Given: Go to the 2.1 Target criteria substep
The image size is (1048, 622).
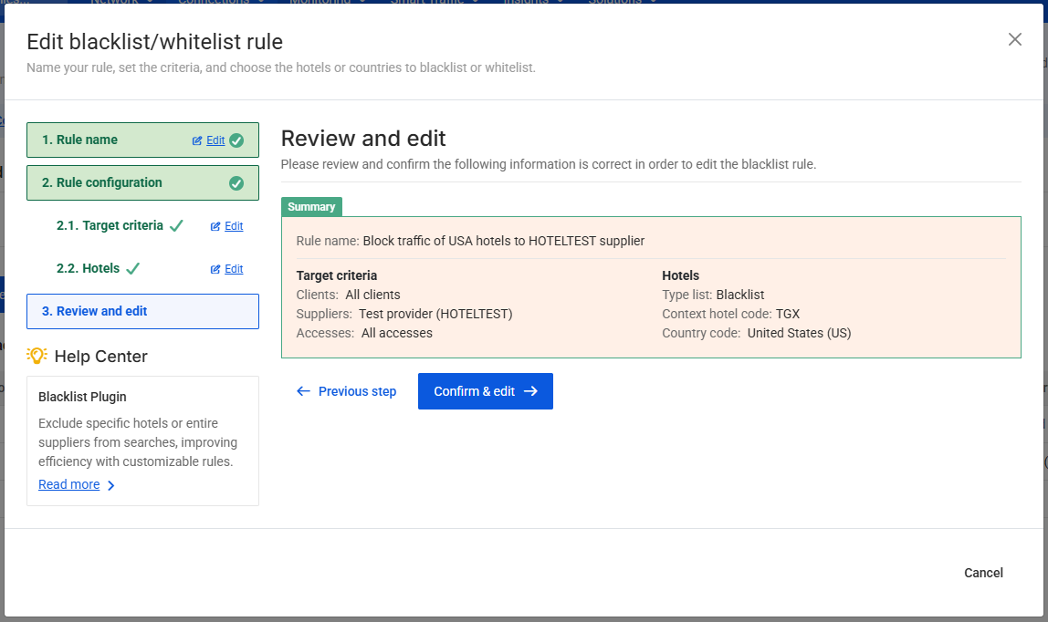Looking at the screenshot, I should point(110,225).
